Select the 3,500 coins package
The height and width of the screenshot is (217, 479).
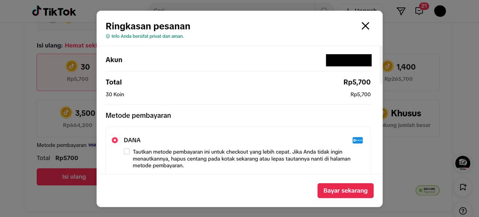pos(67,119)
